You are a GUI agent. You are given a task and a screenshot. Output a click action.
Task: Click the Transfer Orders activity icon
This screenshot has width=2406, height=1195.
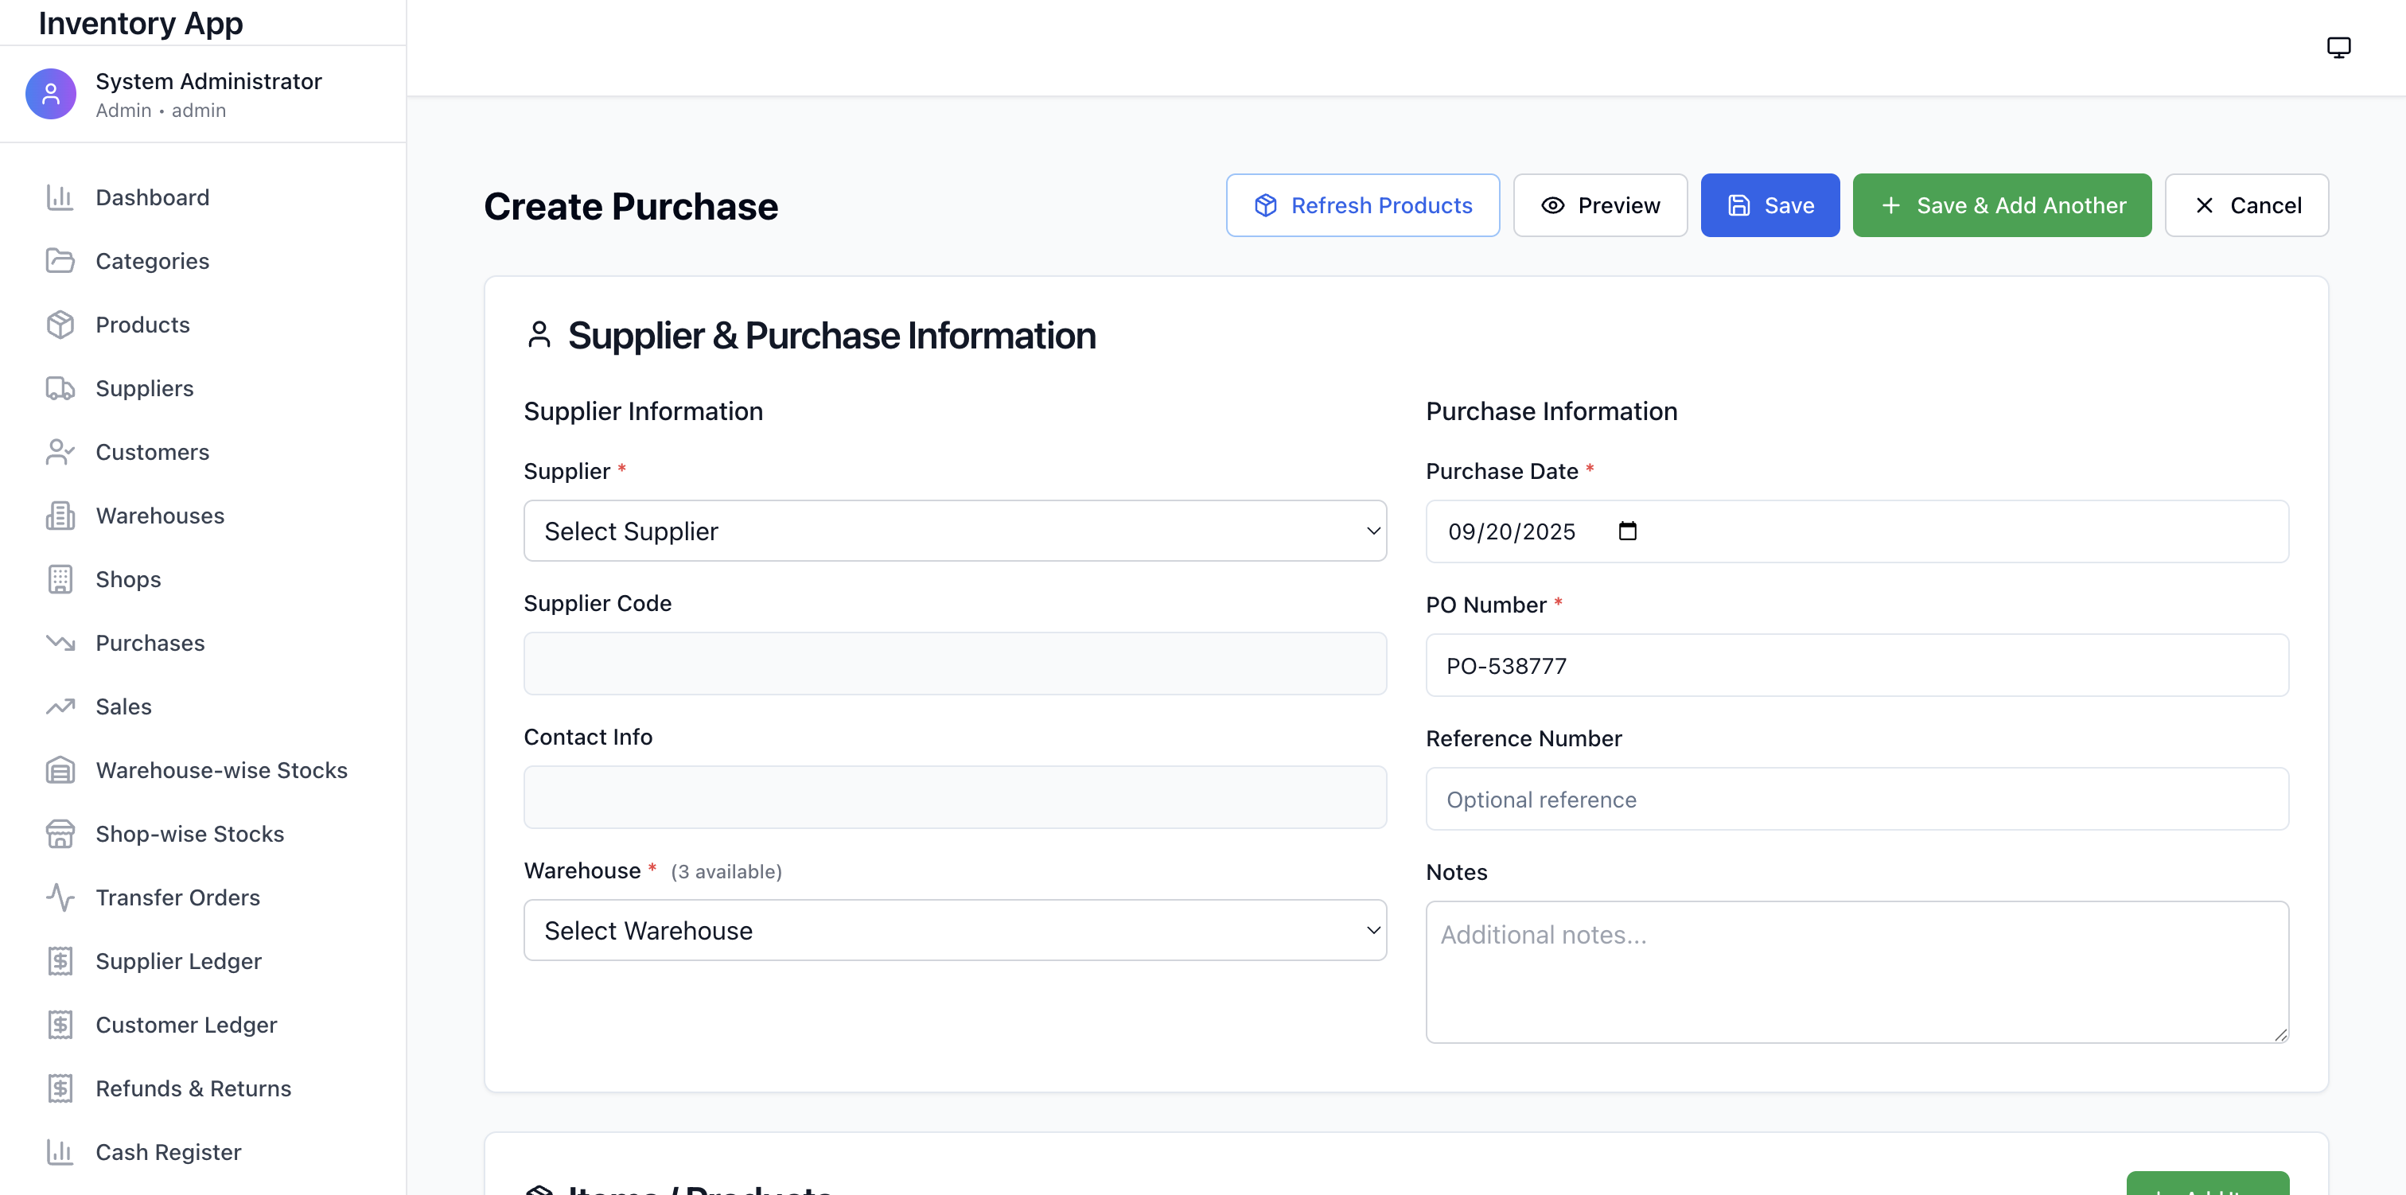coord(60,897)
